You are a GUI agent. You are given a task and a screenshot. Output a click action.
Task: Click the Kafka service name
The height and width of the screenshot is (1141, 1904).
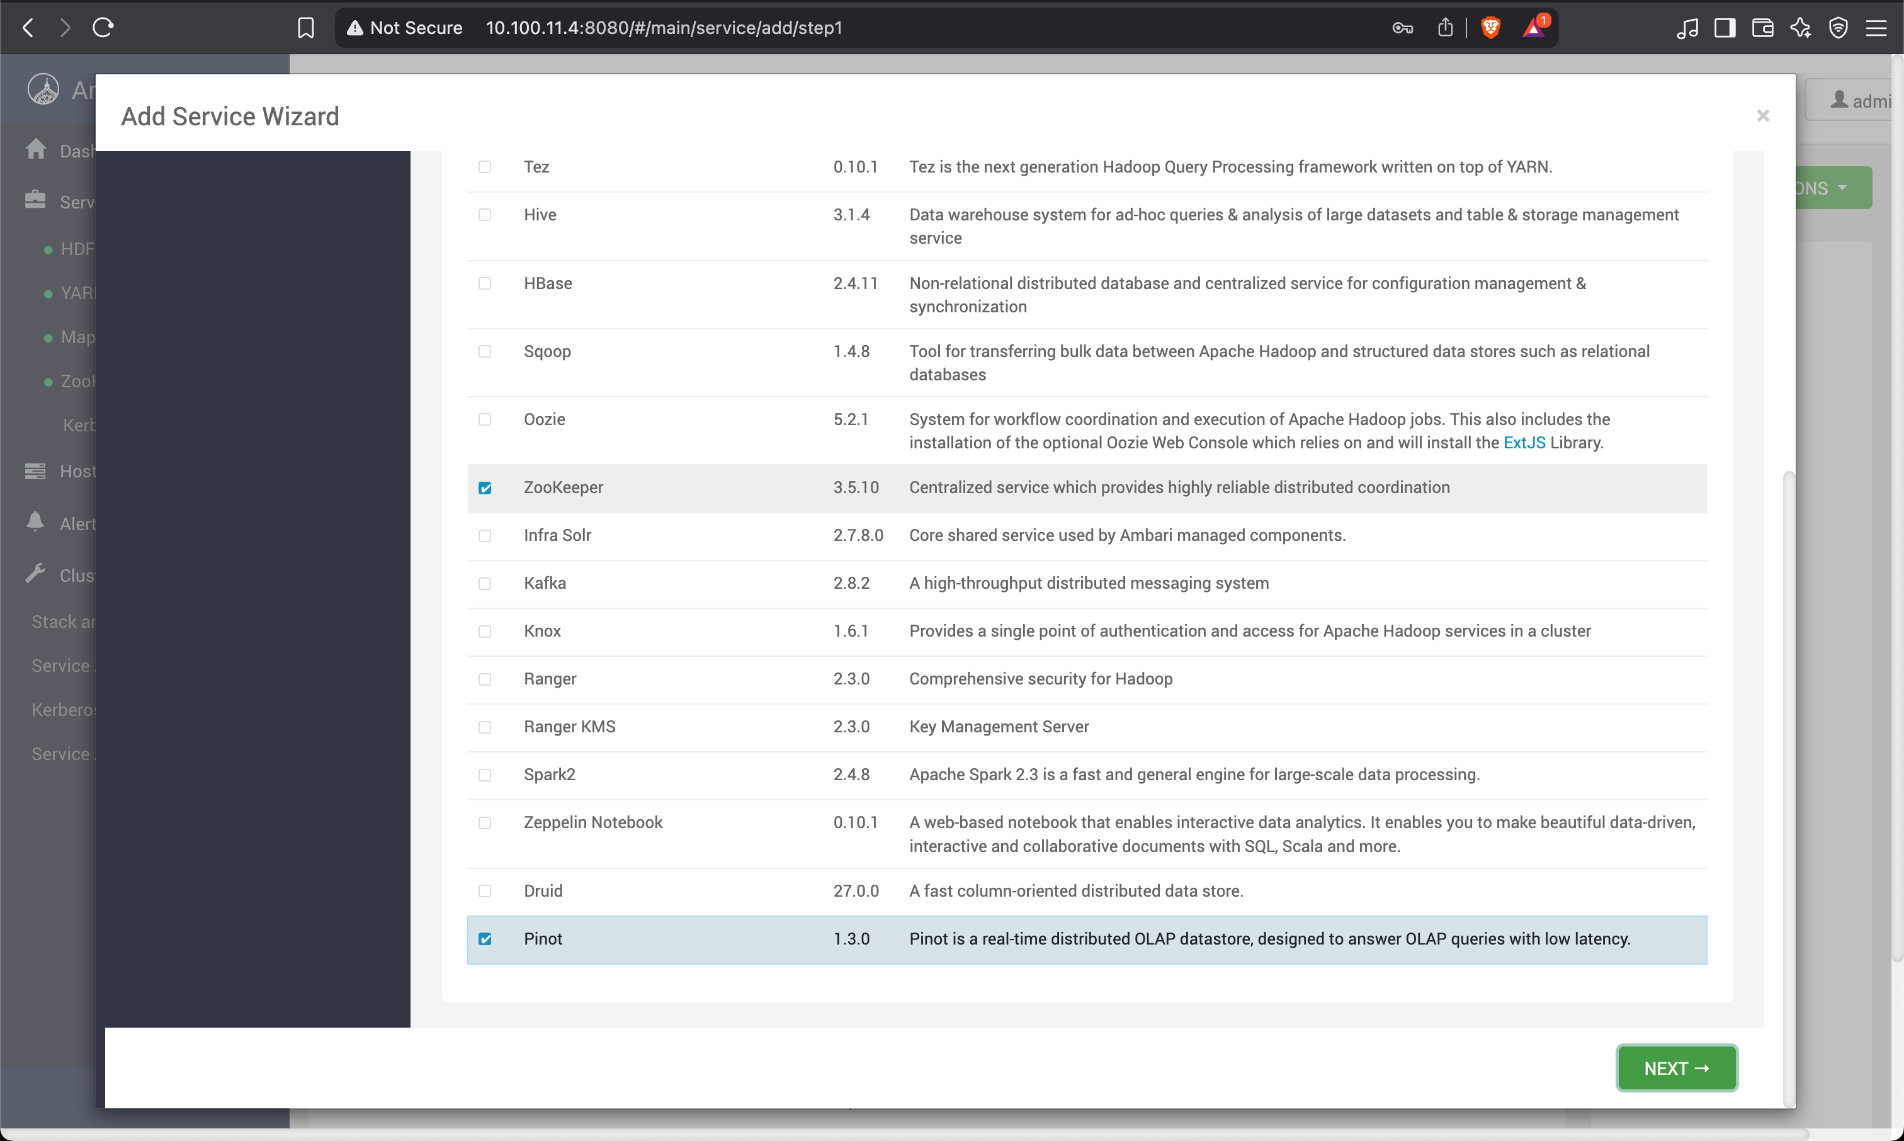click(x=544, y=584)
